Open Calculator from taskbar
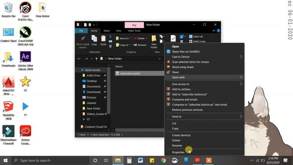The width and height of the screenshot is (293, 165). 129,160
